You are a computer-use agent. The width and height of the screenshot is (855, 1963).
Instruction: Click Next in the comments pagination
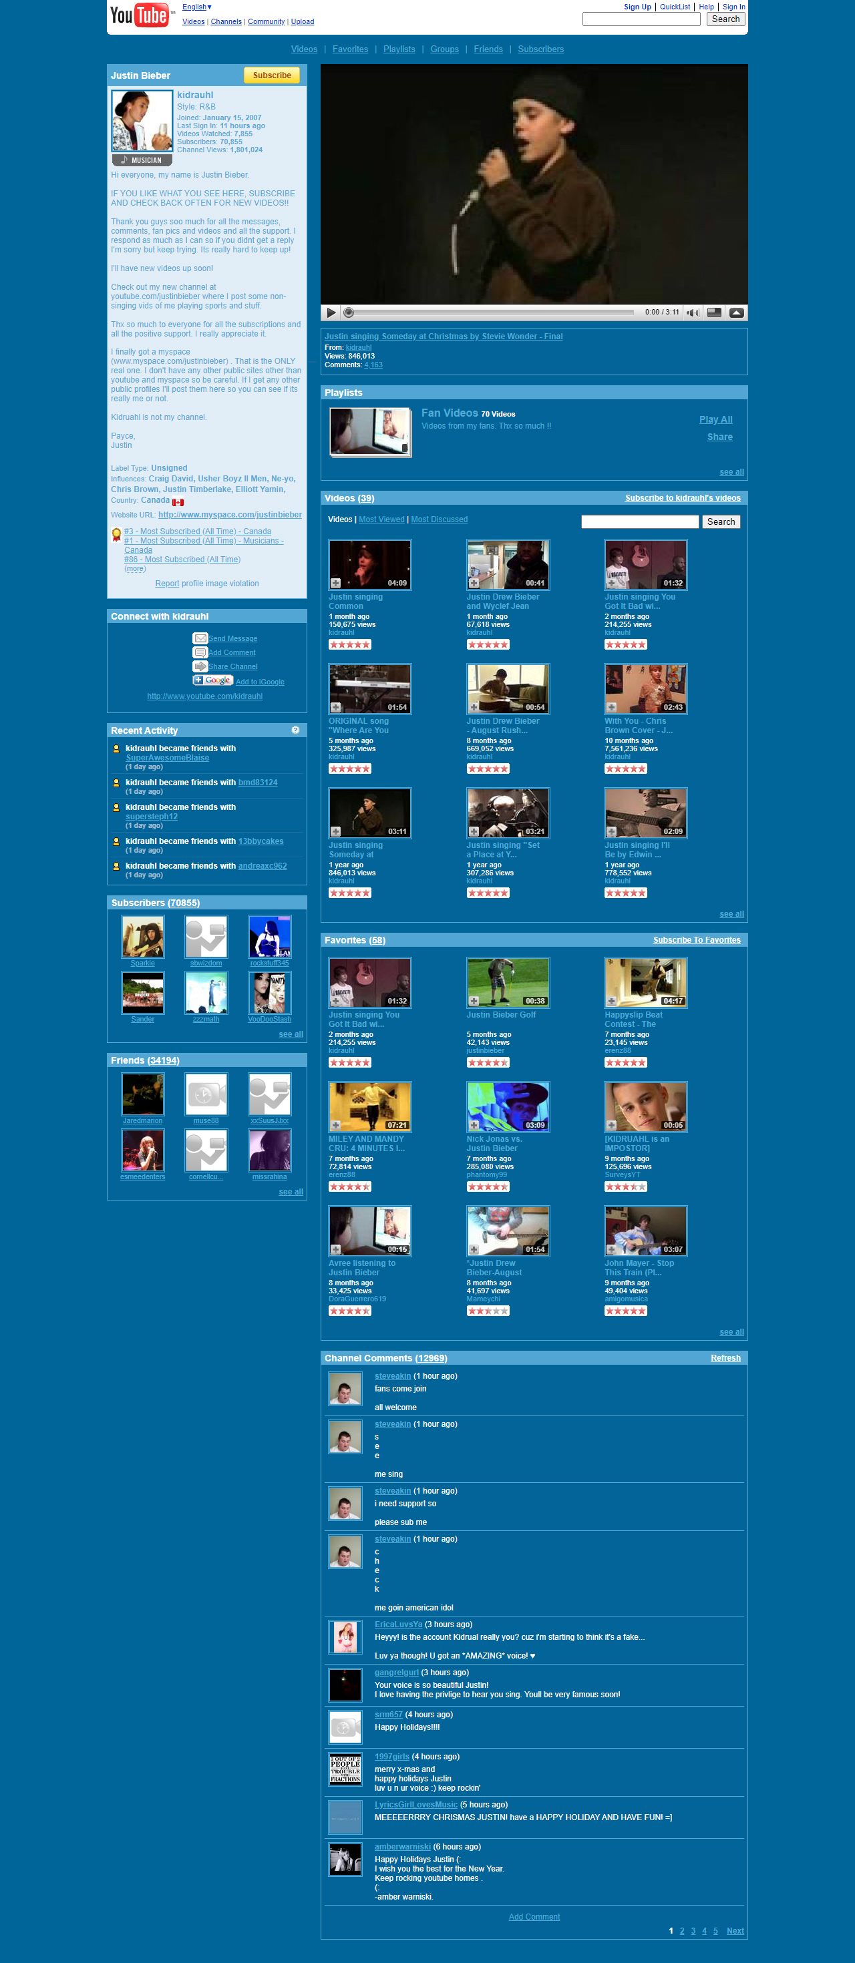tap(735, 1931)
